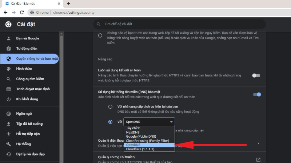This screenshot has height=163, width=291.
Task: Click the magnifier icon beside Công cụ tìm kiếm
Action: coord(8,79)
